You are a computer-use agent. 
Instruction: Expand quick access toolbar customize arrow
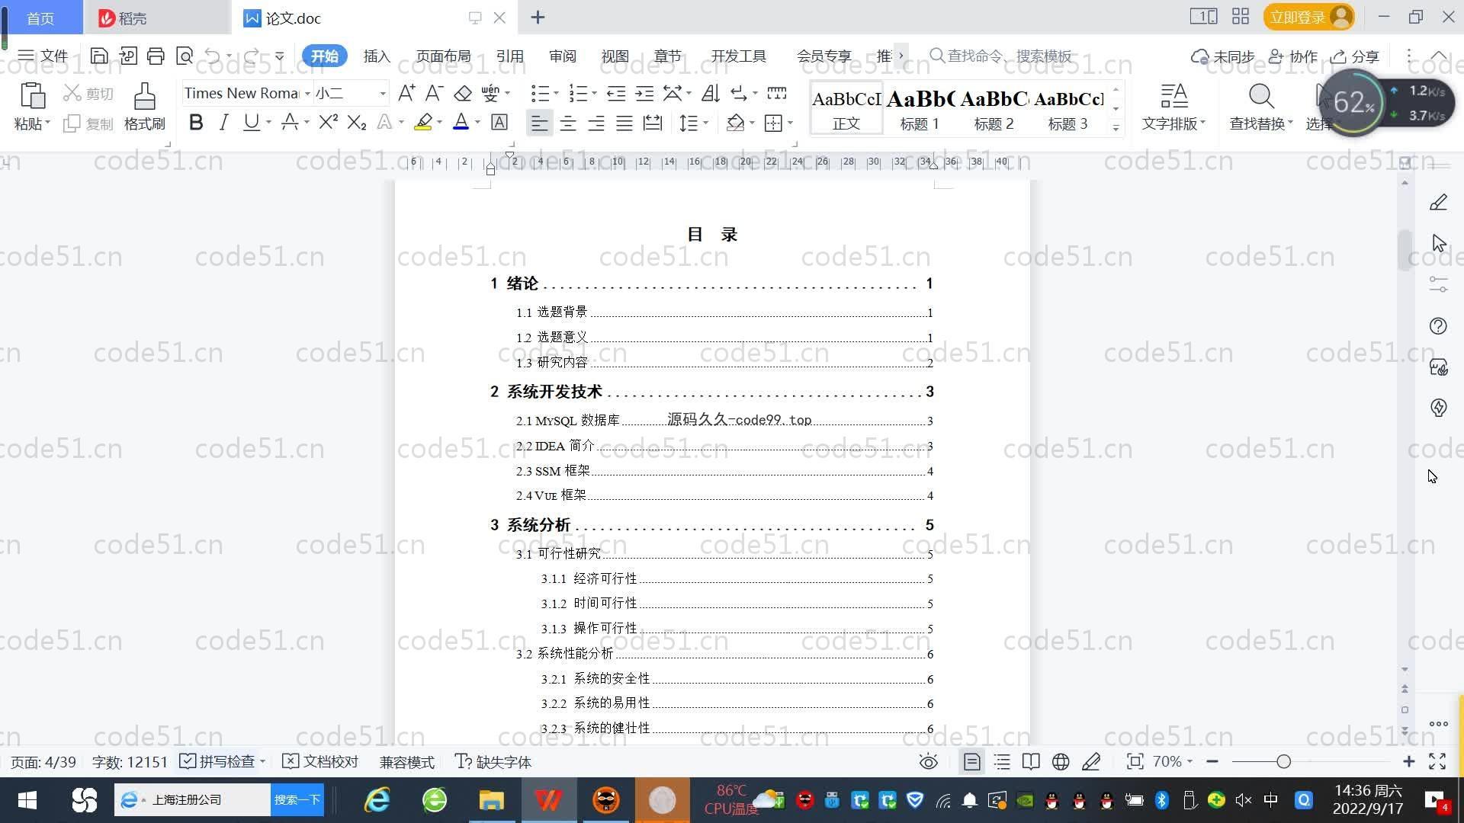280,56
